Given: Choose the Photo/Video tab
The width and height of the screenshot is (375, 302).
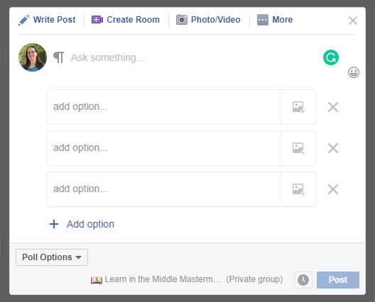Looking at the screenshot, I should [208, 20].
